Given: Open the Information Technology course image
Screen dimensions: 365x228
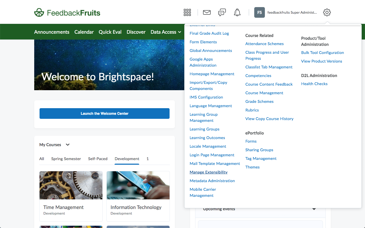Looking at the screenshot, I should pyautogui.click(x=138, y=185).
